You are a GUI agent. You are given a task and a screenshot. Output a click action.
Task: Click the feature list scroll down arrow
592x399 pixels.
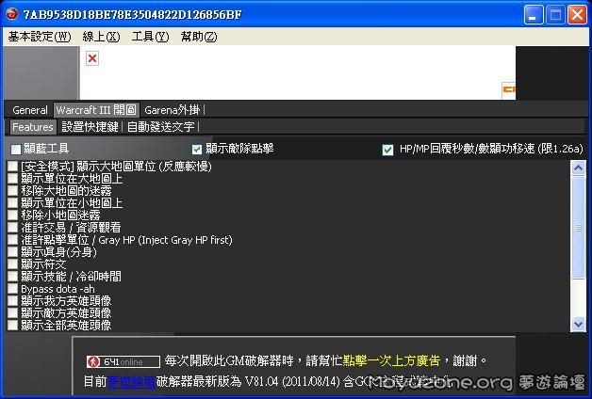tap(579, 324)
